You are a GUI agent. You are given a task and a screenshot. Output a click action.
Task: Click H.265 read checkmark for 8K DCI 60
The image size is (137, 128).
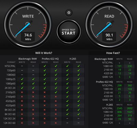point(78,114)
